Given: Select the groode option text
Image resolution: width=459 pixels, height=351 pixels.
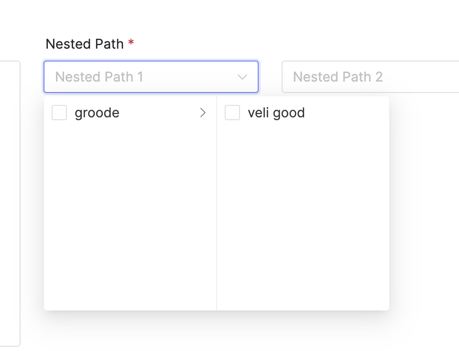Looking at the screenshot, I should point(97,113).
